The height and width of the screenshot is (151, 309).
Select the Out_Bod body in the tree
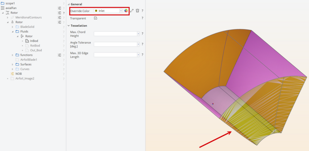click(36, 50)
